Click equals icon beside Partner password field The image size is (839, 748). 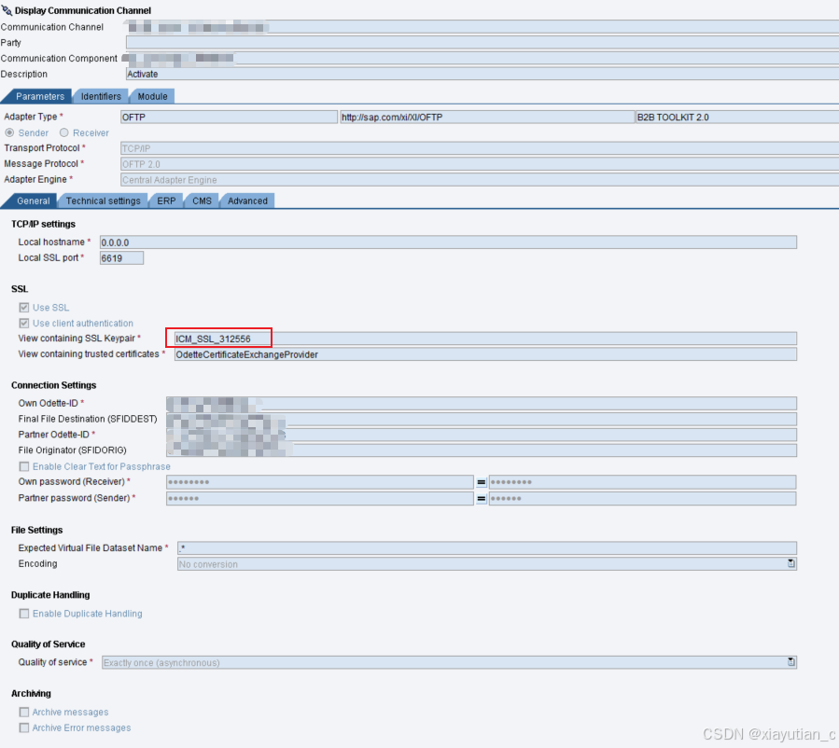click(x=481, y=498)
